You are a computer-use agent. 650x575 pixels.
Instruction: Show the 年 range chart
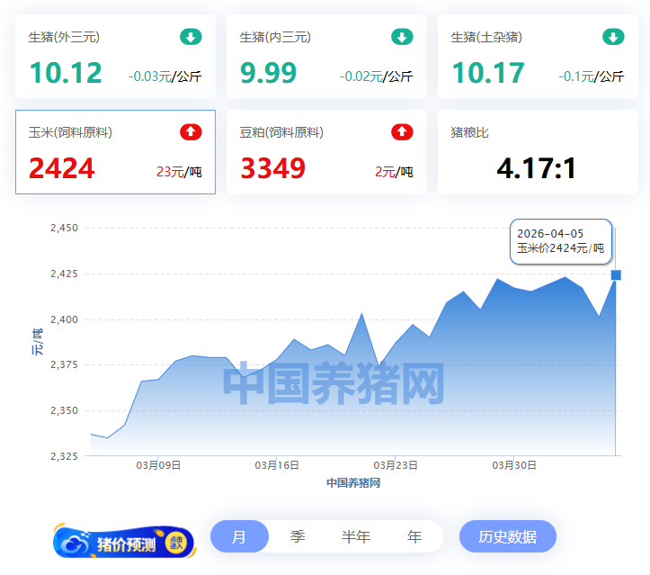414,536
